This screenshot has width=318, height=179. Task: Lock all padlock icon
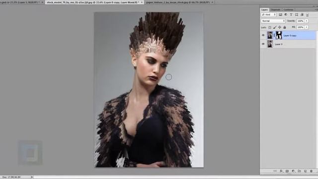[x=285, y=27]
